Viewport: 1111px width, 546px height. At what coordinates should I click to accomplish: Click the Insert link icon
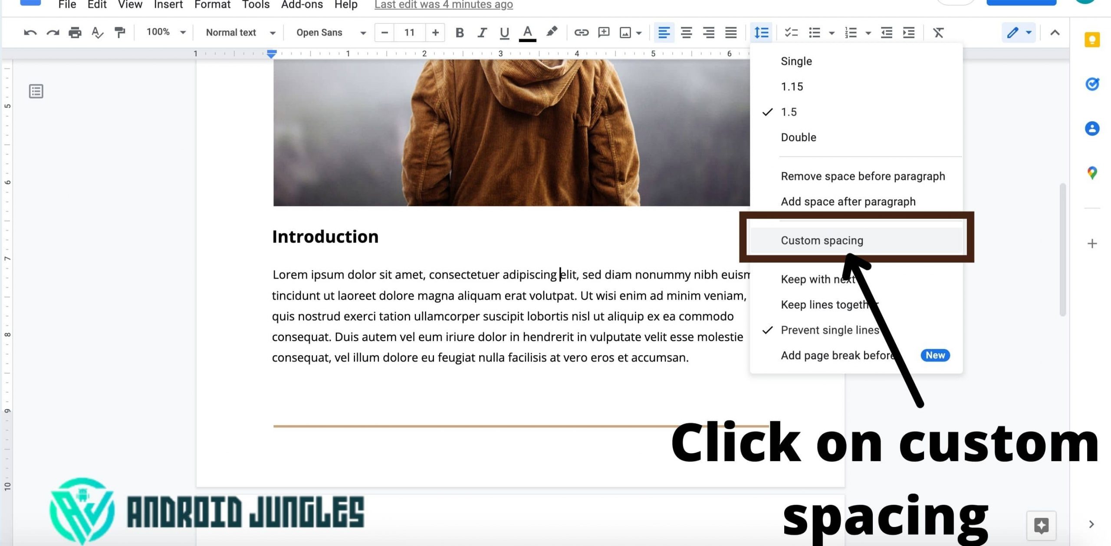tap(581, 32)
